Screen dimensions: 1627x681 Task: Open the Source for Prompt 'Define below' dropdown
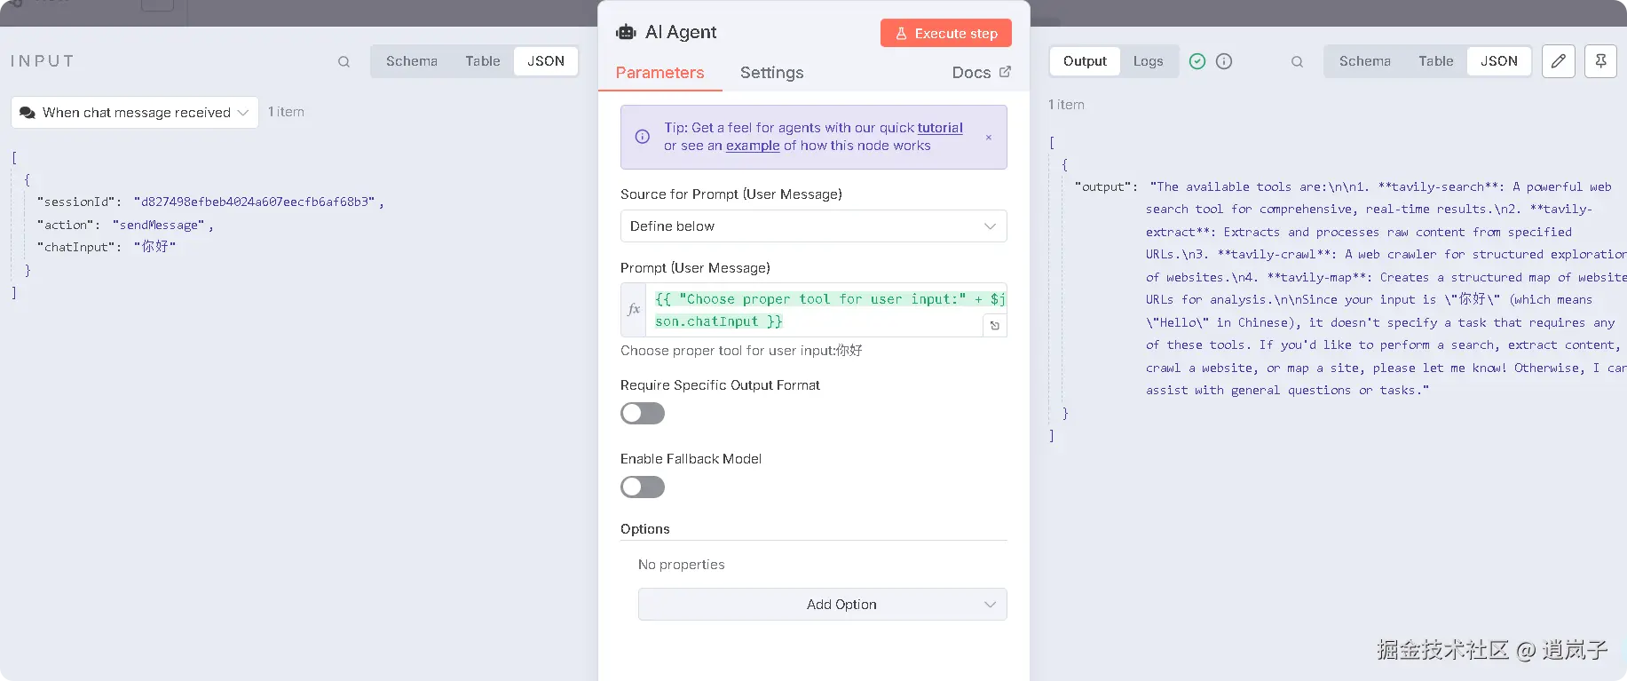(x=813, y=226)
